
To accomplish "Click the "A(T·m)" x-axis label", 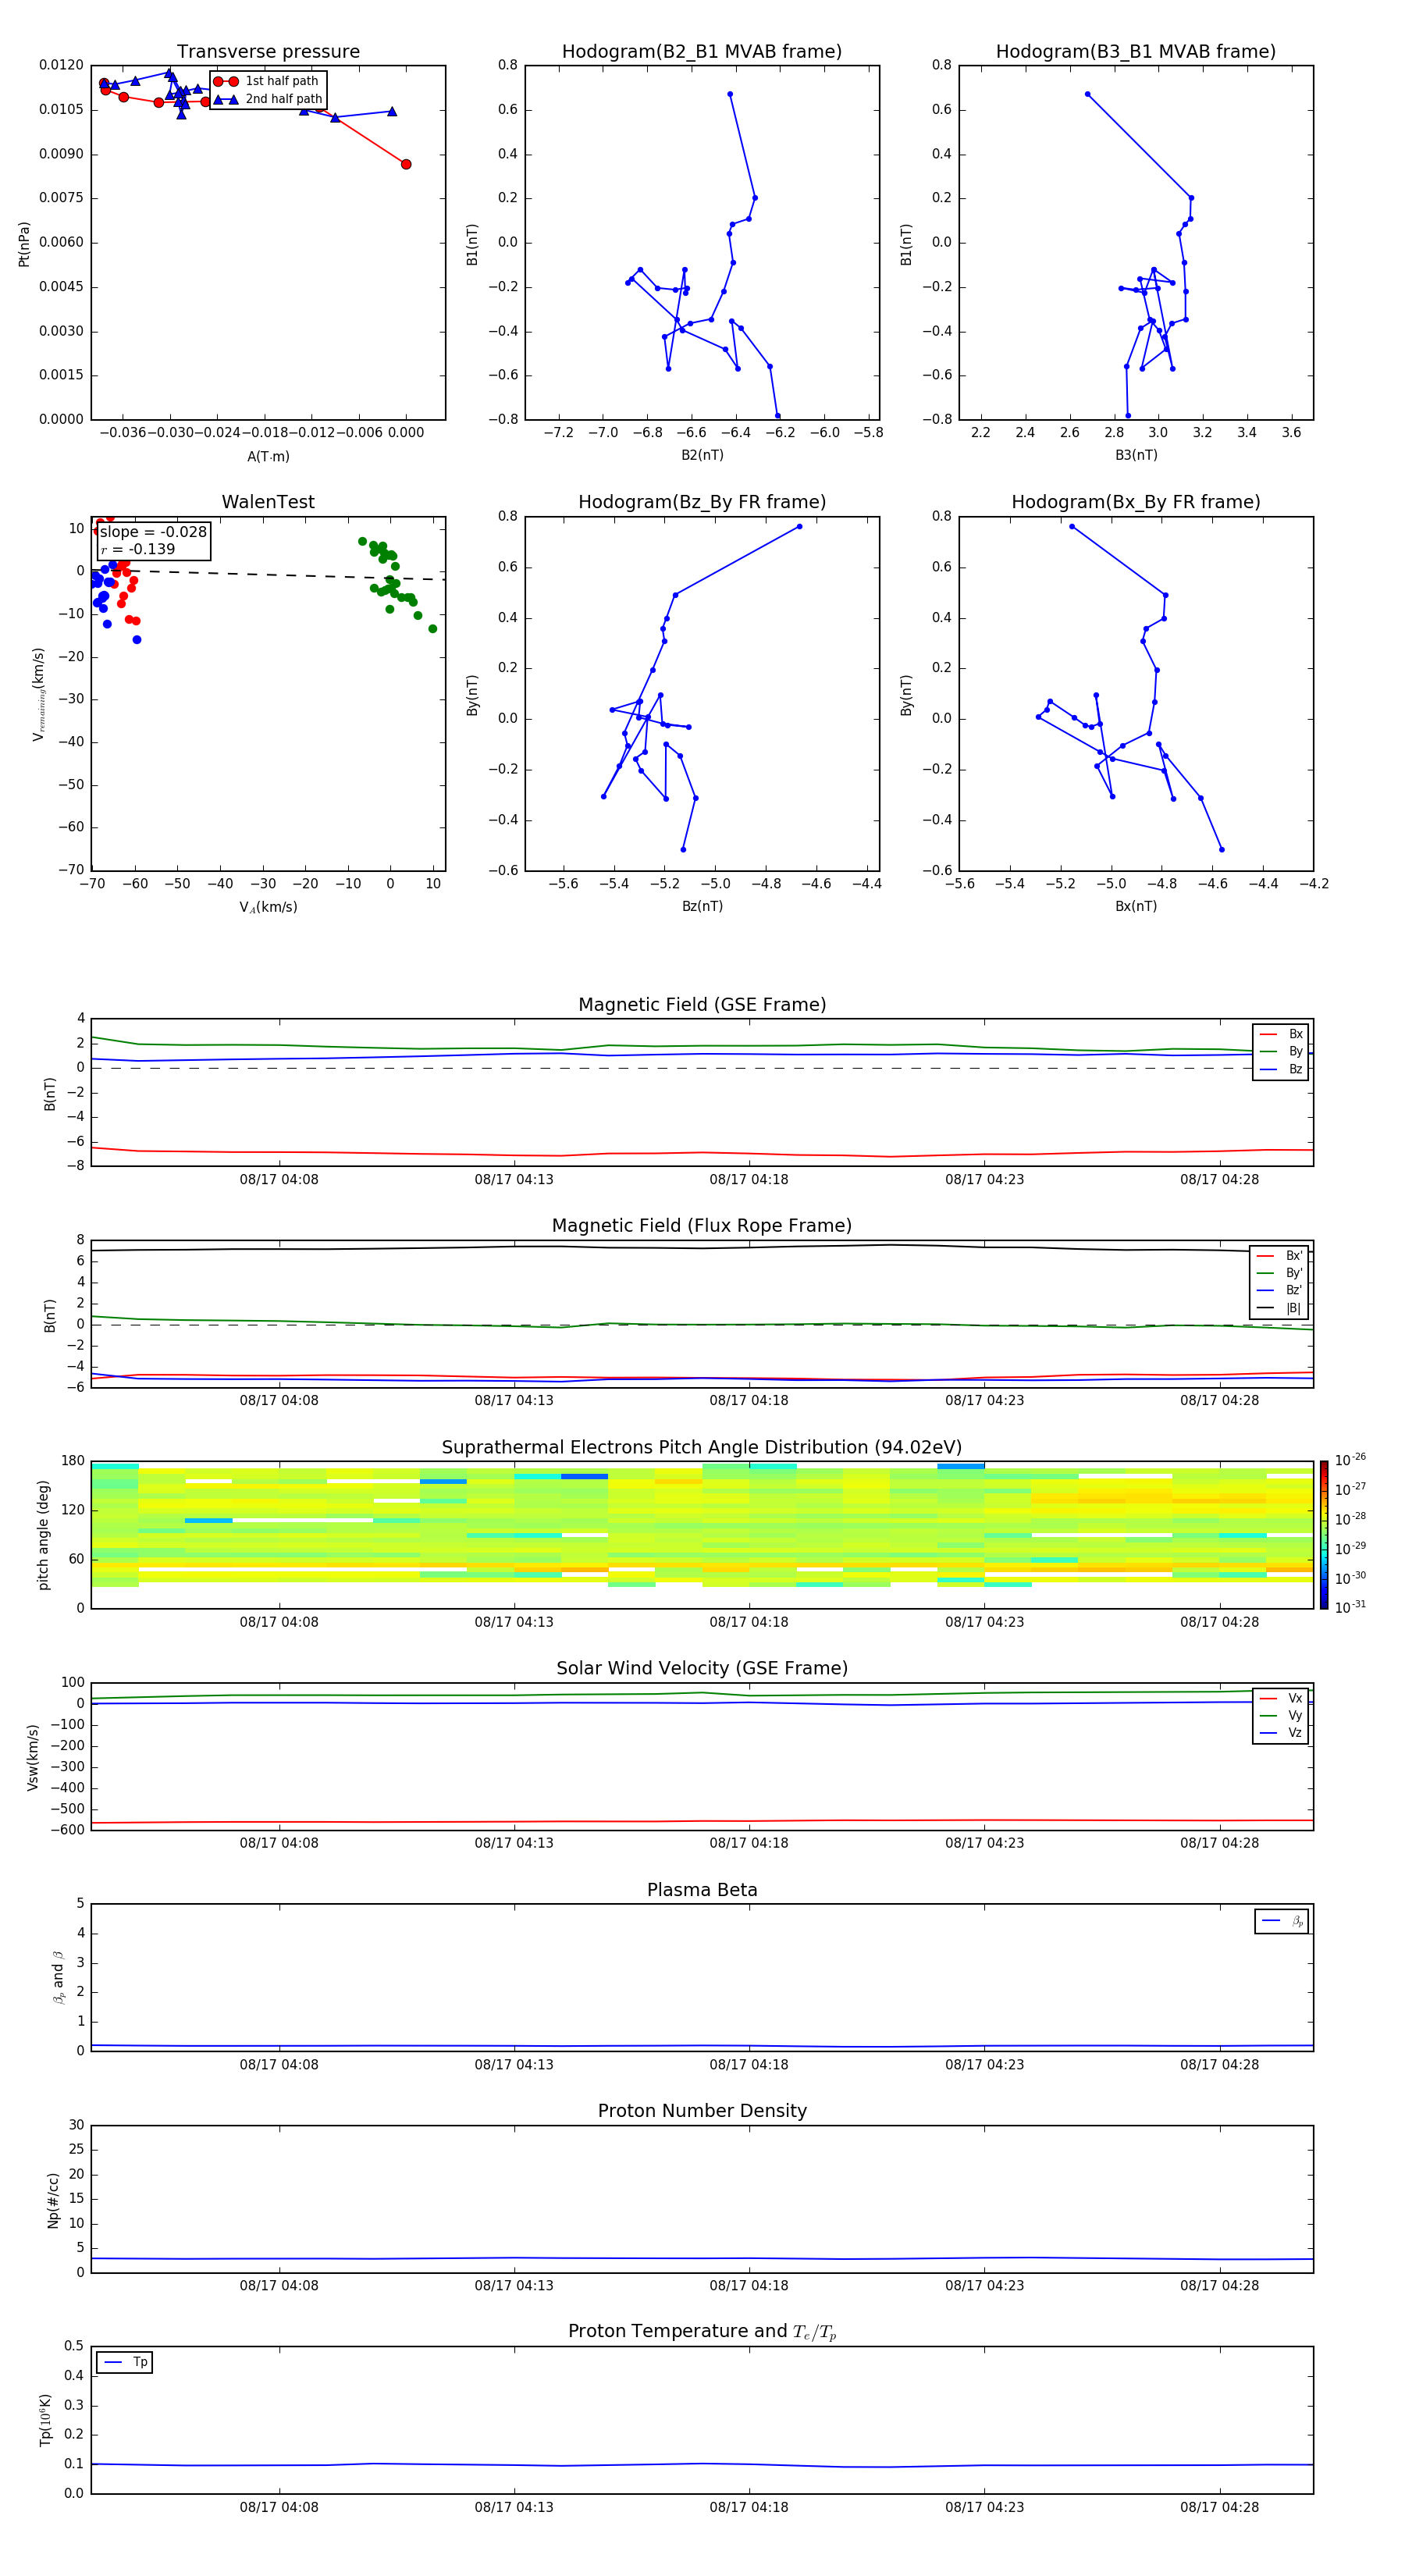I will pos(268,456).
